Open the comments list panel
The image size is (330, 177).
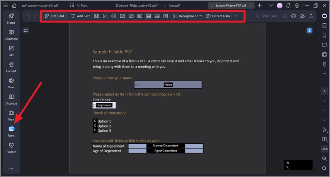click(324, 45)
